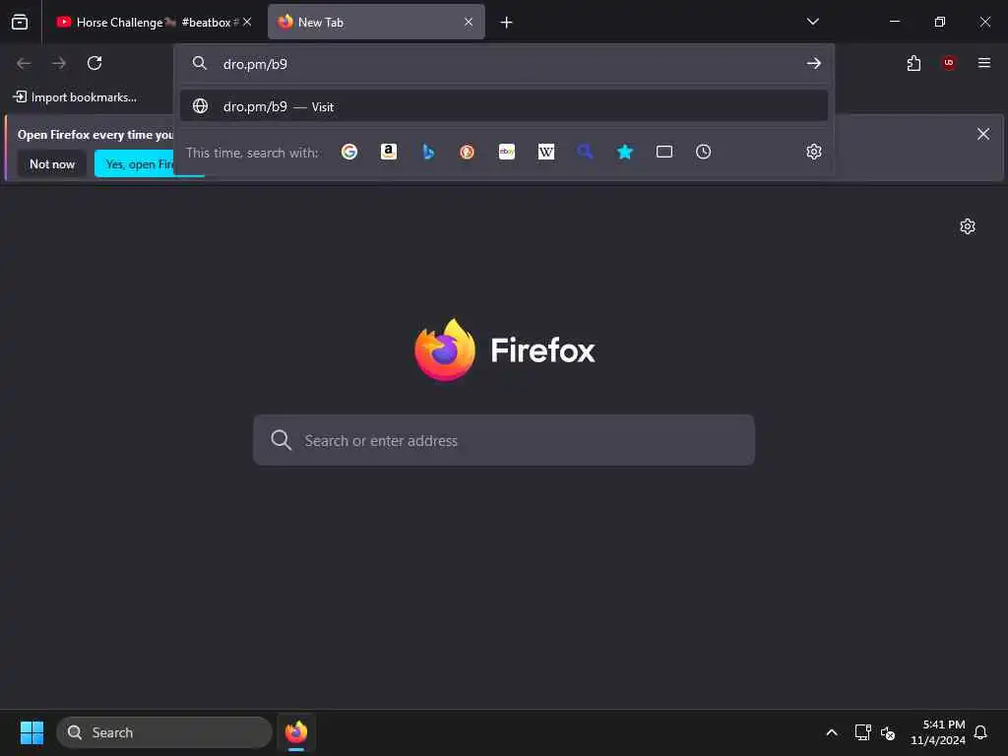The width and height of the screenshot is (1008, 756).
Task: Open the Firefox application menu
Action: 984,63
